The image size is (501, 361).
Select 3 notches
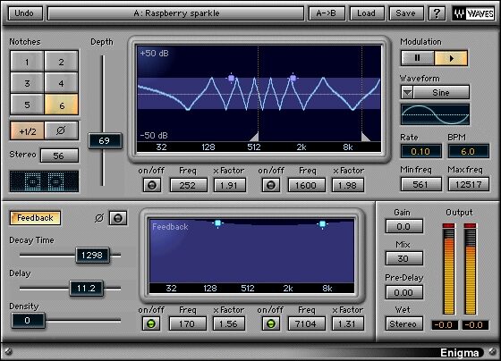click(27, 83)
